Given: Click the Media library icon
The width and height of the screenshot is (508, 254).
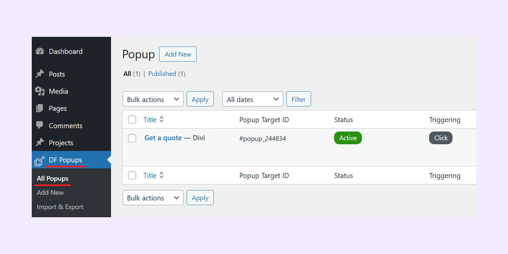Looking at the screenshot, I should click(x=40, y=91).
